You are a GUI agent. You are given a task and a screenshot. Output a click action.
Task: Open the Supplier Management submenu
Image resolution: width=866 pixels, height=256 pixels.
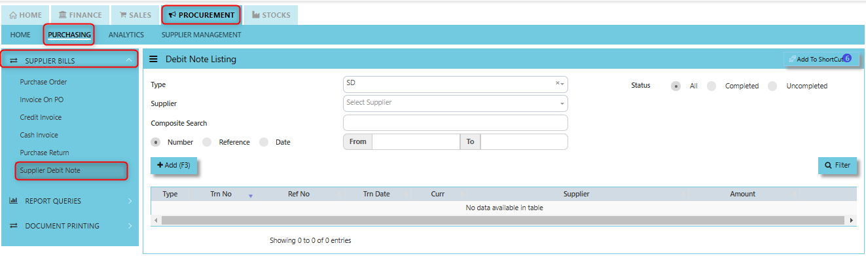pos(202,35)
